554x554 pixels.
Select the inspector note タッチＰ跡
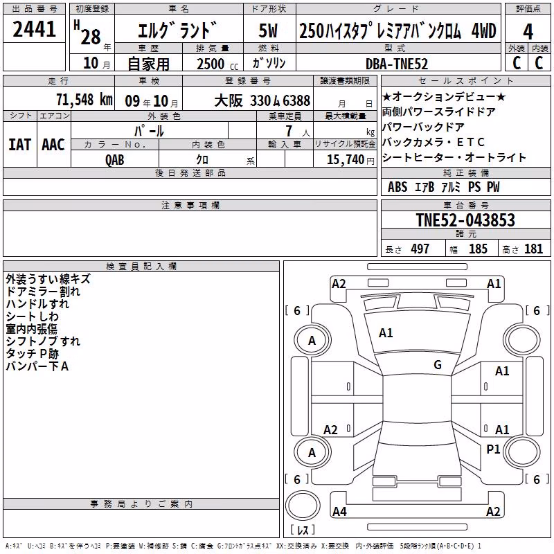[x=32, y=353]
